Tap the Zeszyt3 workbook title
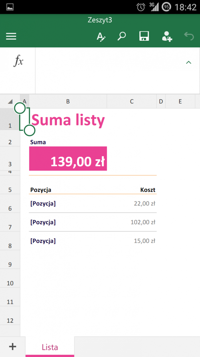This screenshot has width=200, height=357. tap(100, 20)
